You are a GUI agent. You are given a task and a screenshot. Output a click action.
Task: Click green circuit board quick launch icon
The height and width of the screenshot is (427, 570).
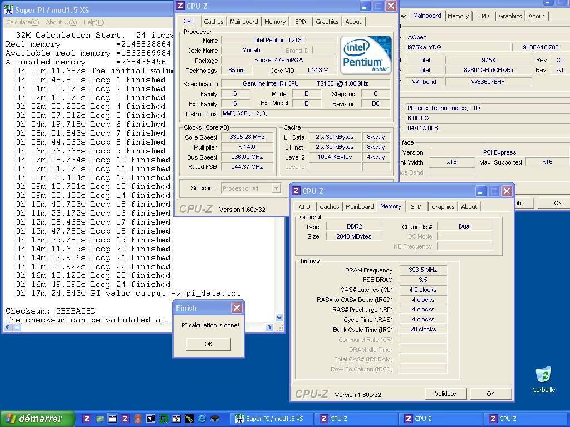coord(99,419)
